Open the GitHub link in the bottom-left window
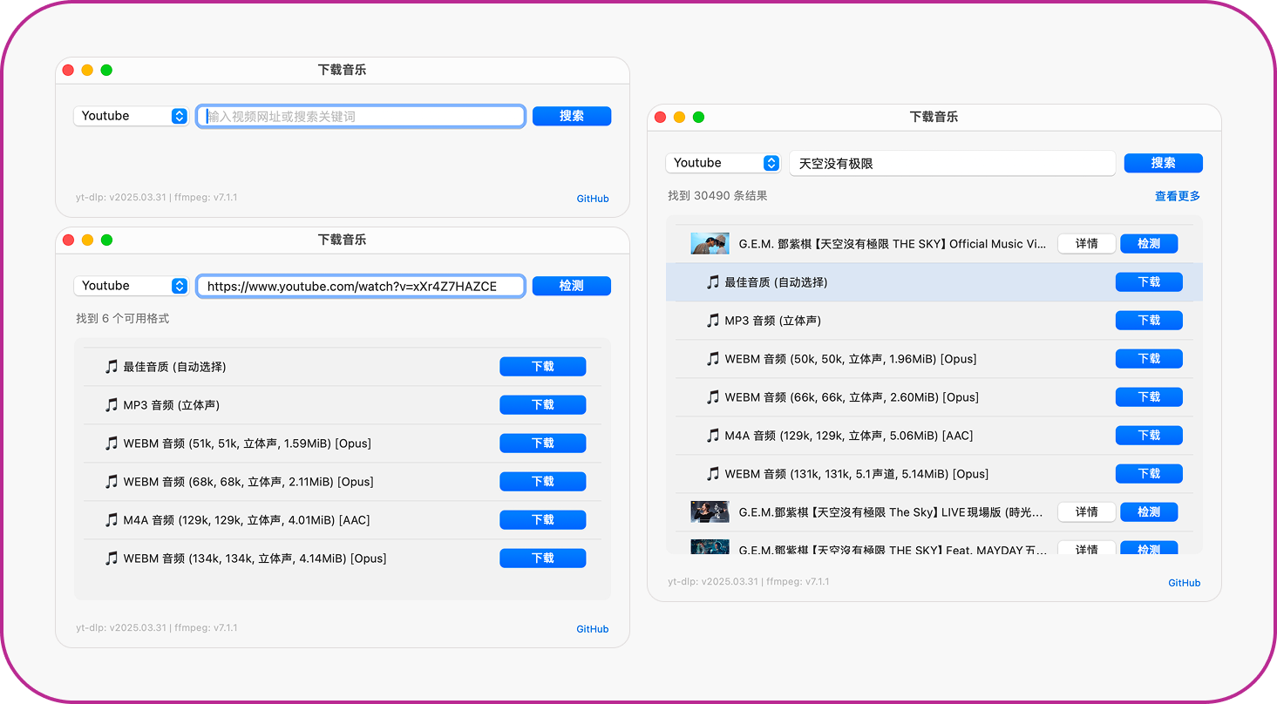 coord(593,628)
